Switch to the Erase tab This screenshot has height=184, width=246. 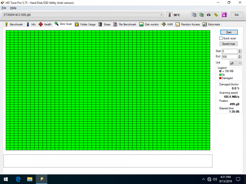point(105,24)
